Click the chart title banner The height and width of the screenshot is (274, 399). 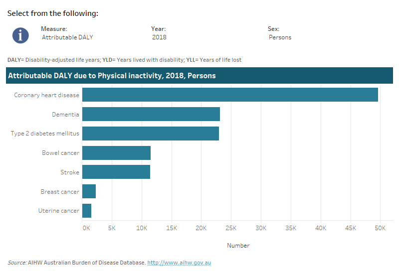(x=199, y=76)
